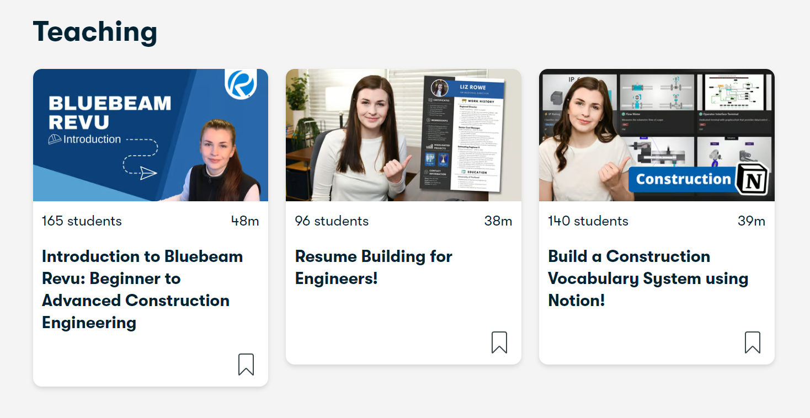810x418 pixels.
Task: Click the 39m duration text
Action: (752, 221)
